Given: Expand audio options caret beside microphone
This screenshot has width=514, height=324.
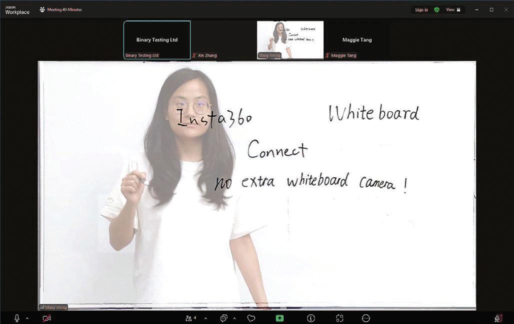Looking at the screenshot, I should point(27,318).
